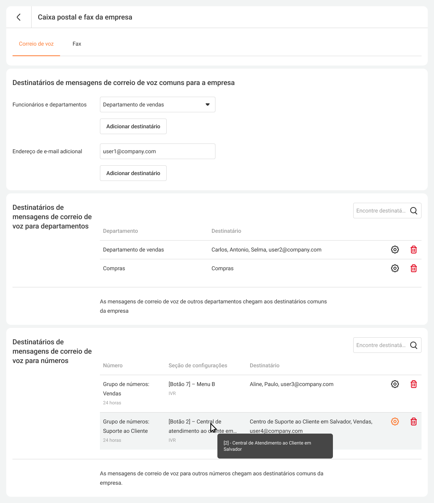Delete the Vendas number group row

pyautogui.click(x=414, y=384)
